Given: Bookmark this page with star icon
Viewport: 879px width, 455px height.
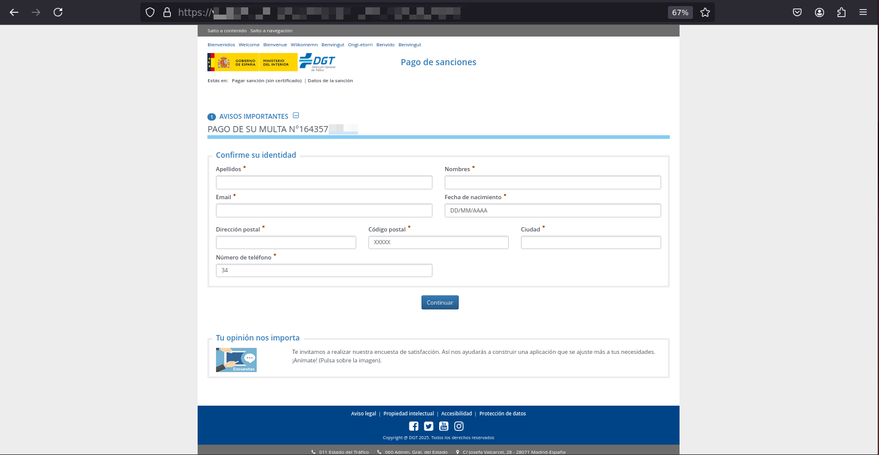Looking at the screenshot, I should pyautogui.click(x=705, y=12).
